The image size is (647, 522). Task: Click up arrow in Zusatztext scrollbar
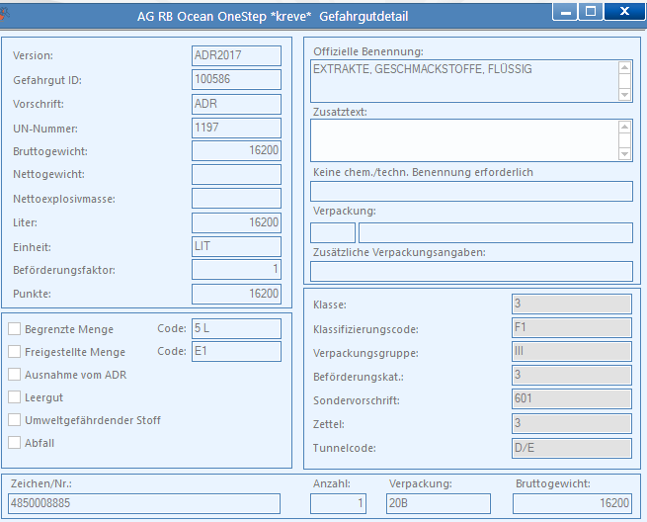(x=624, y=128)
